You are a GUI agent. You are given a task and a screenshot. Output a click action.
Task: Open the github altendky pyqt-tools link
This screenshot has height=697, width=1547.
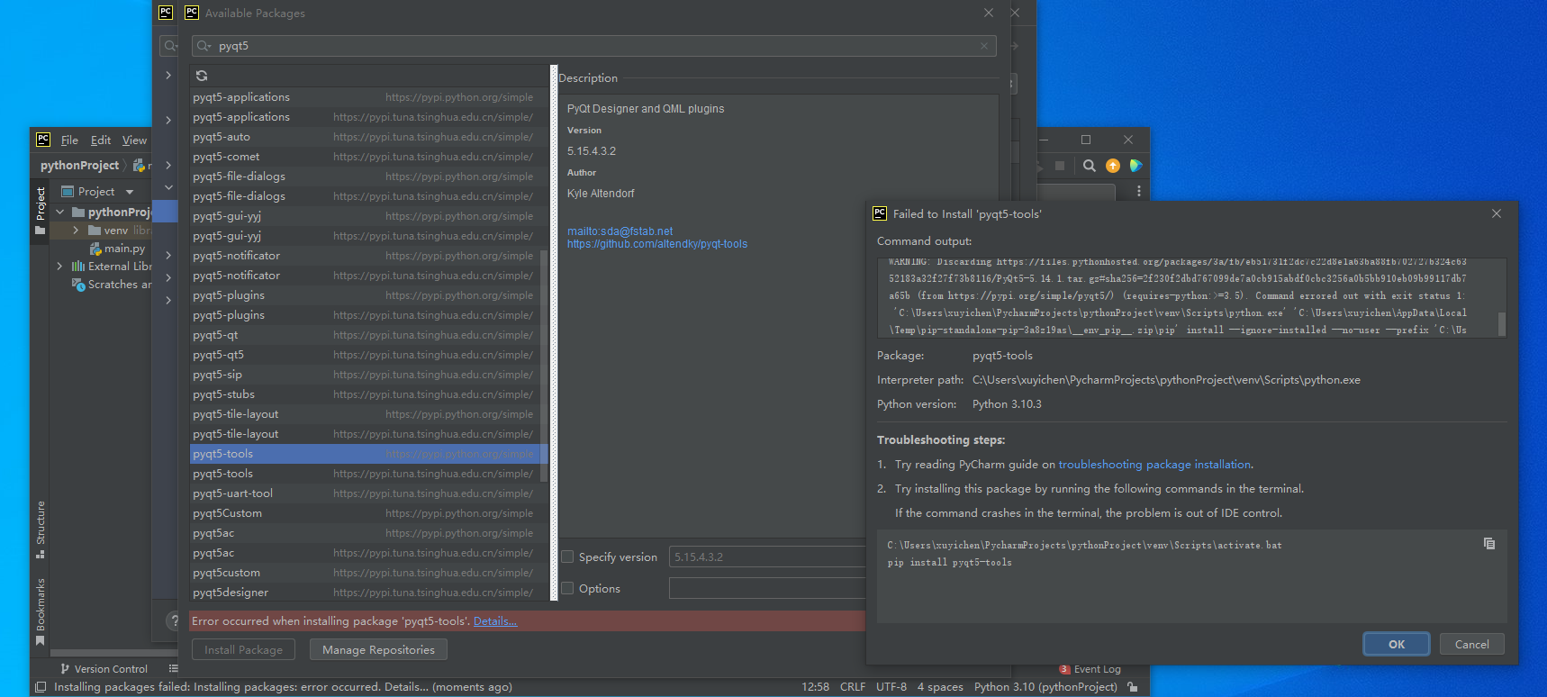[657, 244]
